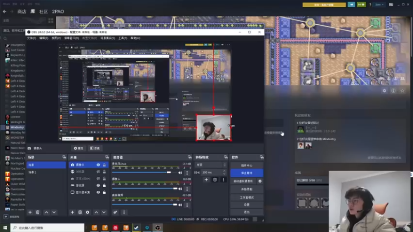Favorite Mindustry with star icon in Steam
This screenshot has width=413, height=232.
pos(402,91)
